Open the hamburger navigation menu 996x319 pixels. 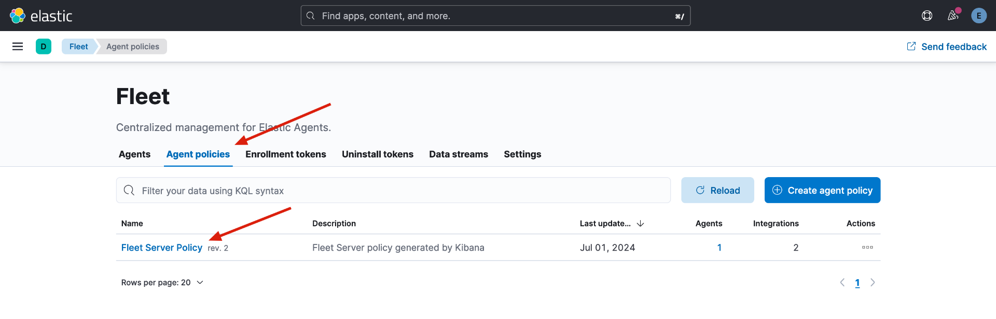tap(18, 47)
